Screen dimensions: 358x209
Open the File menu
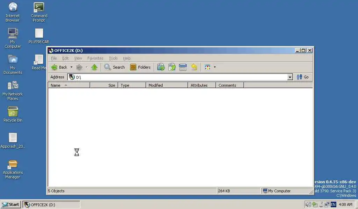(53, 58)
